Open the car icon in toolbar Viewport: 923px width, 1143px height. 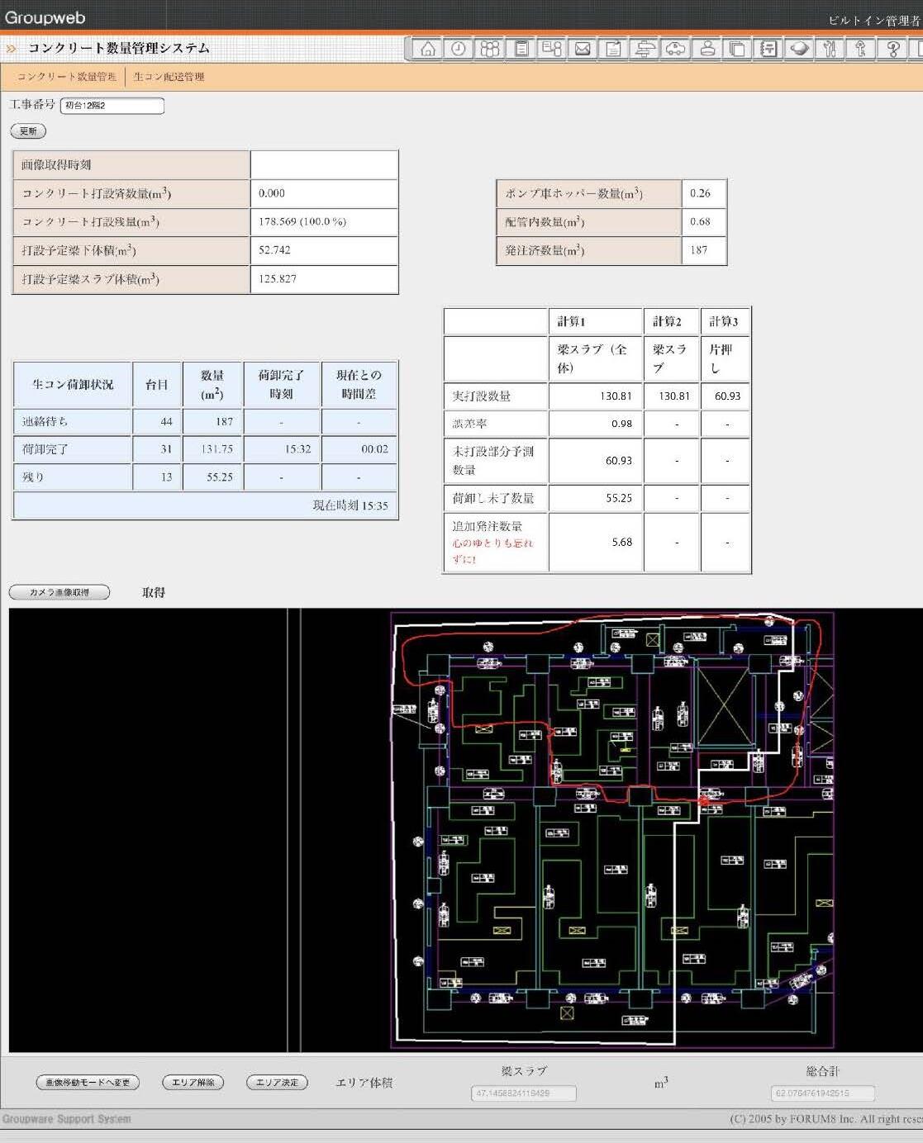(675, 49)
